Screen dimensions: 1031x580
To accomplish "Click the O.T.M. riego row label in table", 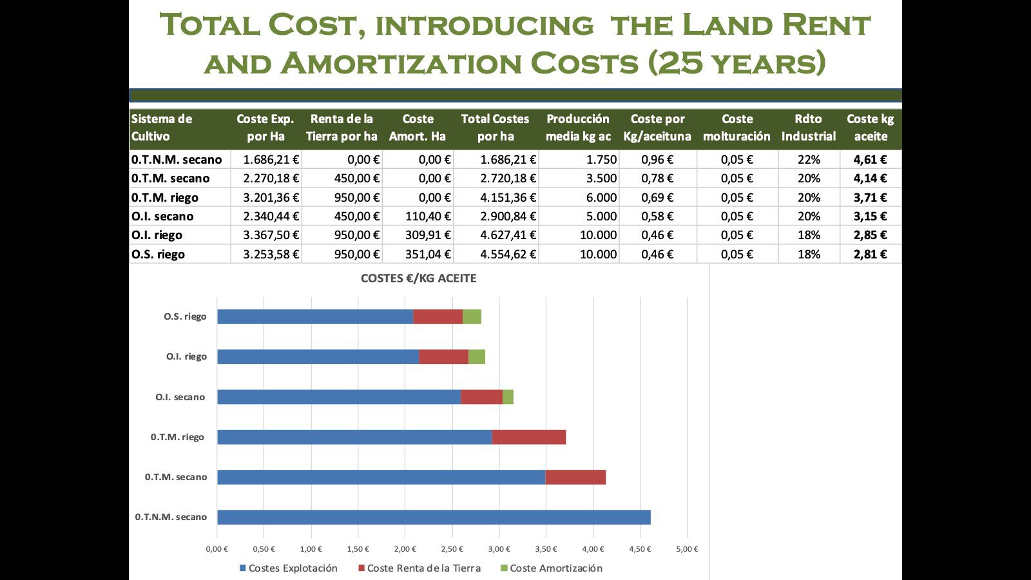I will click(x=165, y=198).
